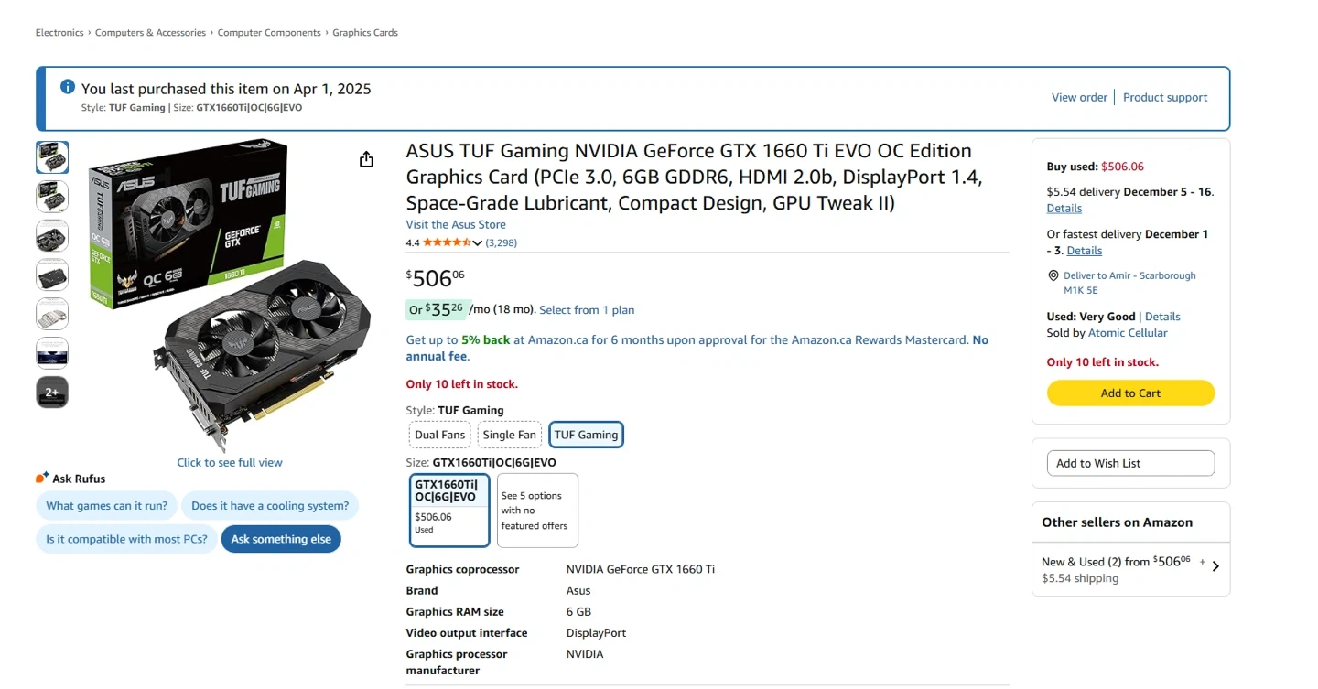Click the Add to Cart button
Viewport: 1318px width, 689px height.
pyautogui.click(x=1130, y=393)
